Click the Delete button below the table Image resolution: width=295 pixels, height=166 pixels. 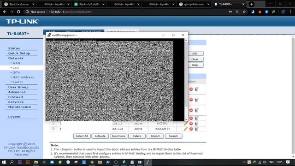coord(137,136)
